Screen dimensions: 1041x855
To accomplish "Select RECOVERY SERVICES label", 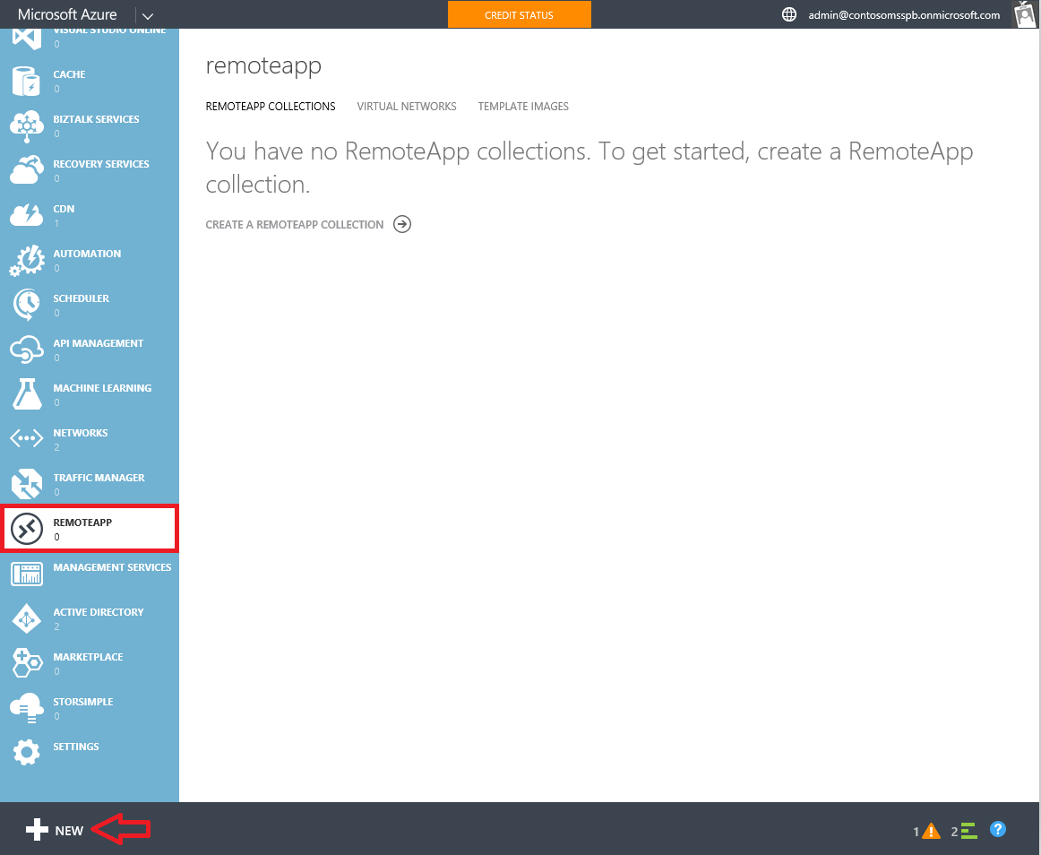I will (x=101, y=164).
